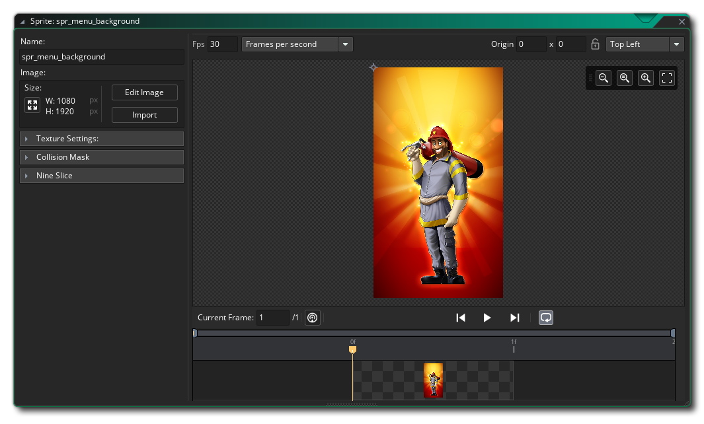Click the Fps value field
Screen dimensions: 704x424
(x=222, y=44)
